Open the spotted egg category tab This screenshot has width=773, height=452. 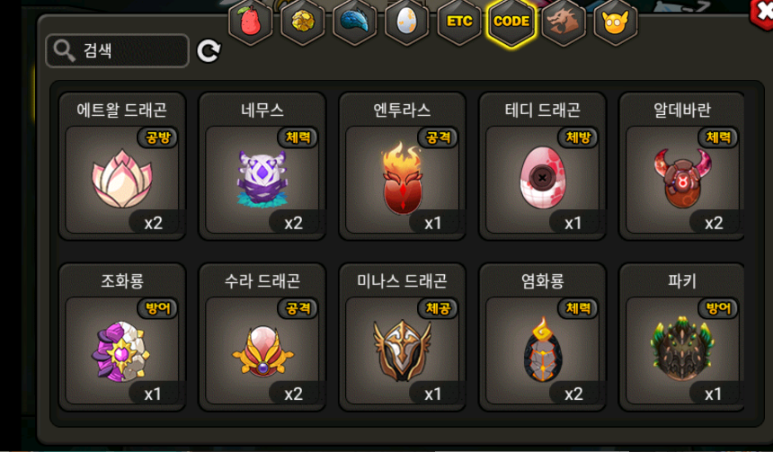407,22
